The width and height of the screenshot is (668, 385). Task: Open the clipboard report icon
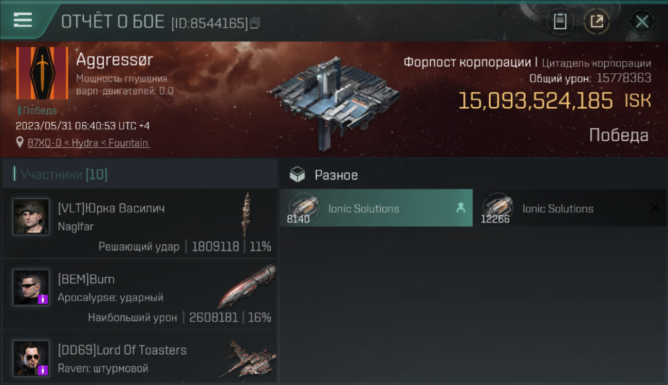pyautogui.click(x=560, y=22)
